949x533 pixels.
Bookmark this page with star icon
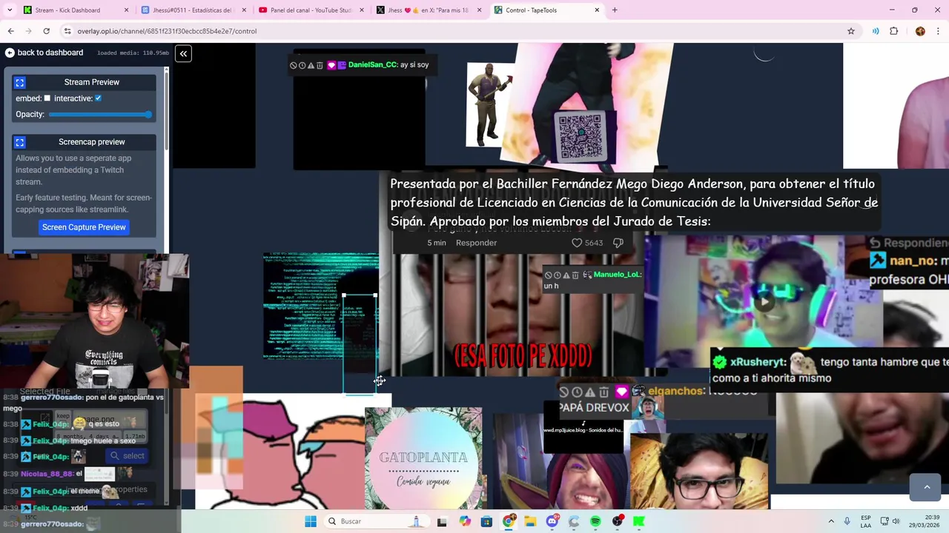pyautogui.click(x=851, y=31)
